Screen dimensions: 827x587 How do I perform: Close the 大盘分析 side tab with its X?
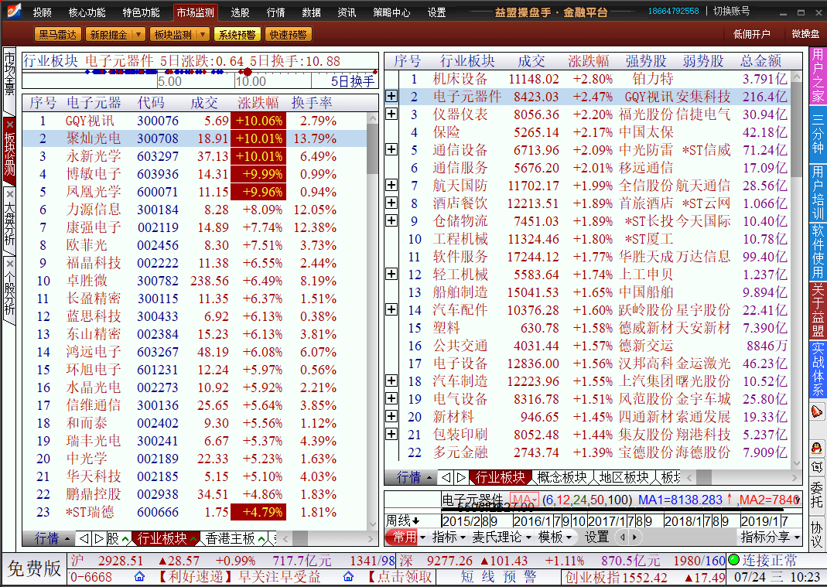(x=9, y=194)
